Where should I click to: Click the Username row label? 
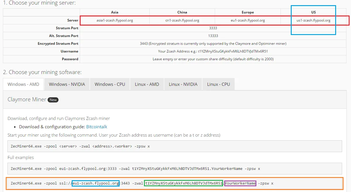[x=69, y=51]
